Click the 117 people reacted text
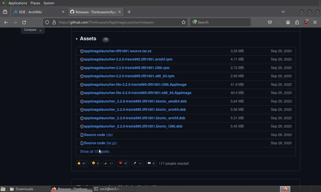The height and width of the screenshot is (192, 321). click(x=174, y=163)
